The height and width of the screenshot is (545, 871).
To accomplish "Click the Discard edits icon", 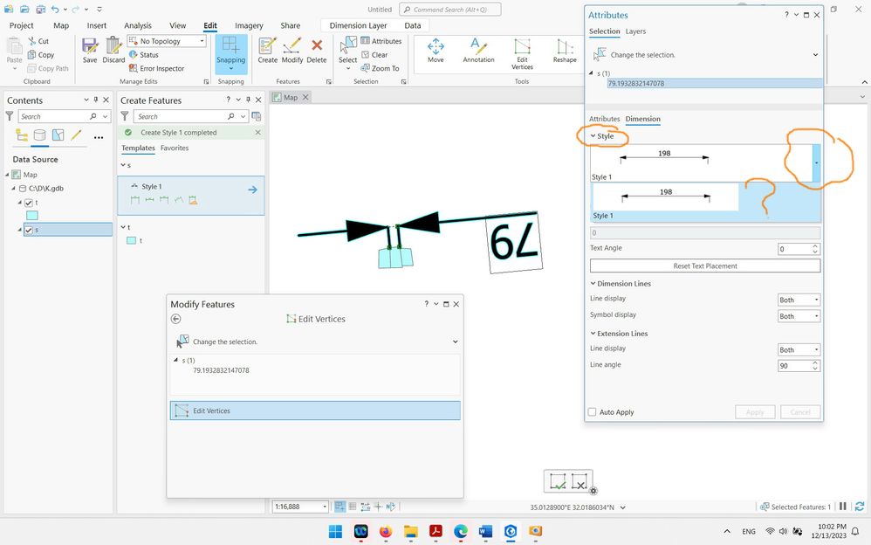I will click(113, 50).
